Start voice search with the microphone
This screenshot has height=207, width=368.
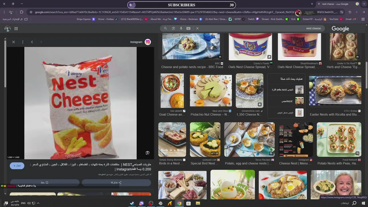(181, 28)
